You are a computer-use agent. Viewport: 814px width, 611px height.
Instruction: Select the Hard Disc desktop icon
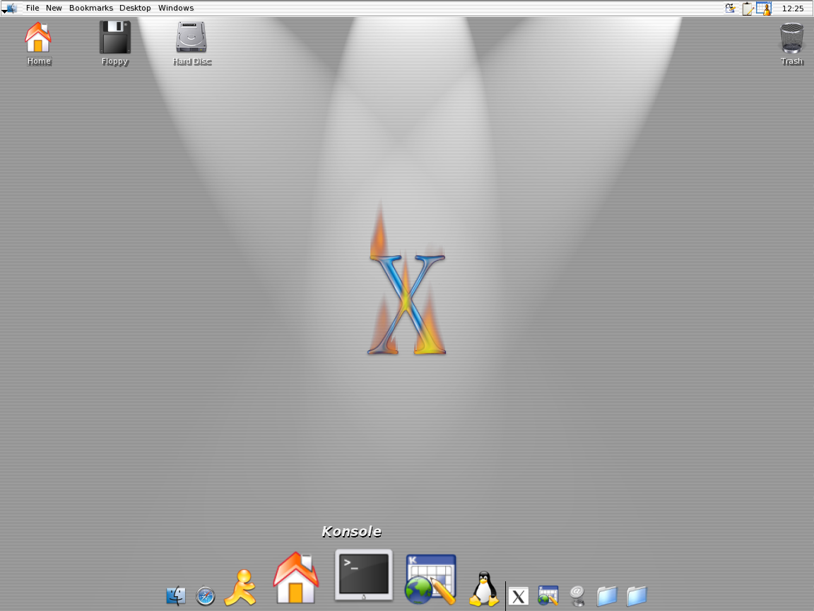pyautogui.click(x=191, y=44)
